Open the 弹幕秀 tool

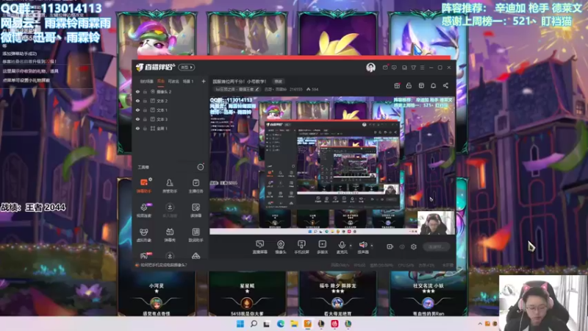point(170,235)
